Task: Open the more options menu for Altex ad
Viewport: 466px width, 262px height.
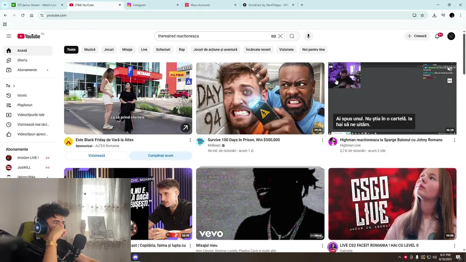Action: pyautogui.click(x=190, y=140)
